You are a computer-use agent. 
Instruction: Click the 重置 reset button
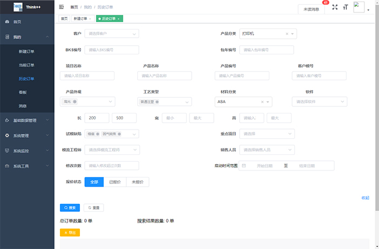pyautogui.click(x=94, y=208)
